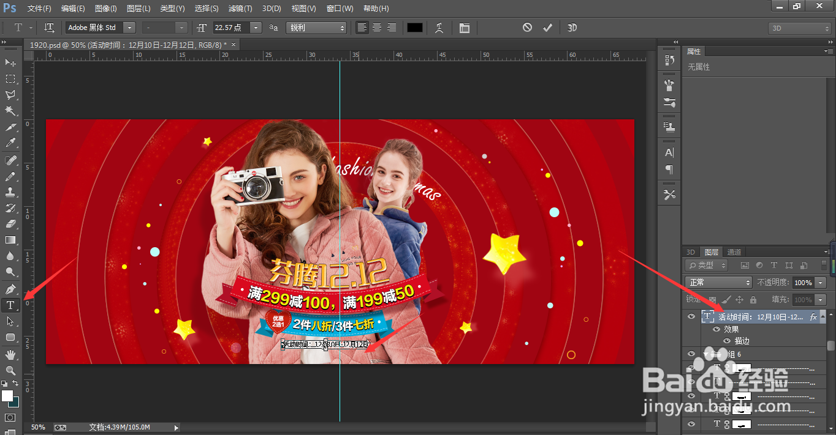836x435 pixels.
Task: Open the anti-aliasing dropdown 锐利
Action: (317, 28)
